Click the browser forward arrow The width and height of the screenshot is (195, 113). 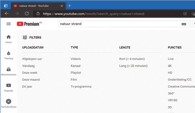point(17,13)
